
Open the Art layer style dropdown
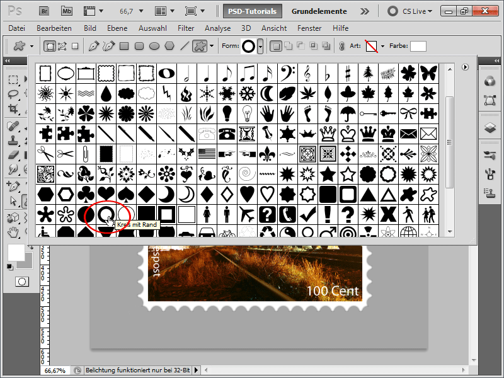tap(382, 46)
